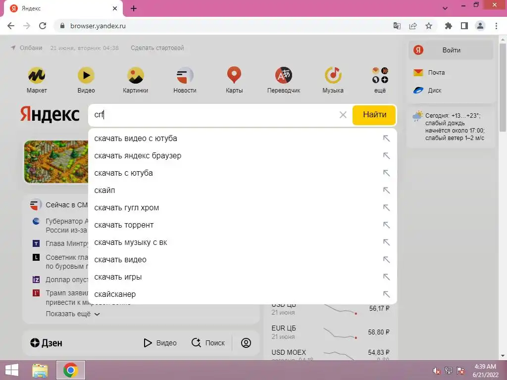Open Дзен profile icon
Image resolution: width=507 pixels, height=380 pixels.
point(246,343)
